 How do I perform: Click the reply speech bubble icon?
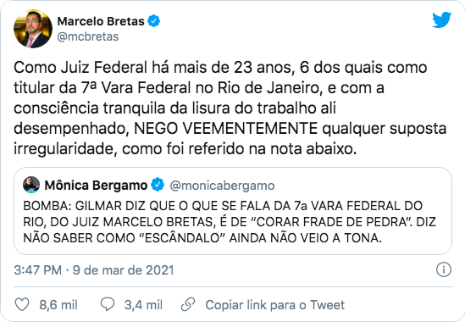(108, 304)
